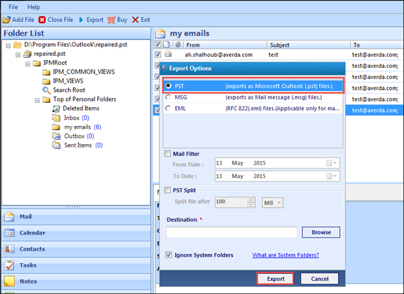404x294 pixels.
Task: Collapse the IPMRoot tree node
Action: pos(28,64)
